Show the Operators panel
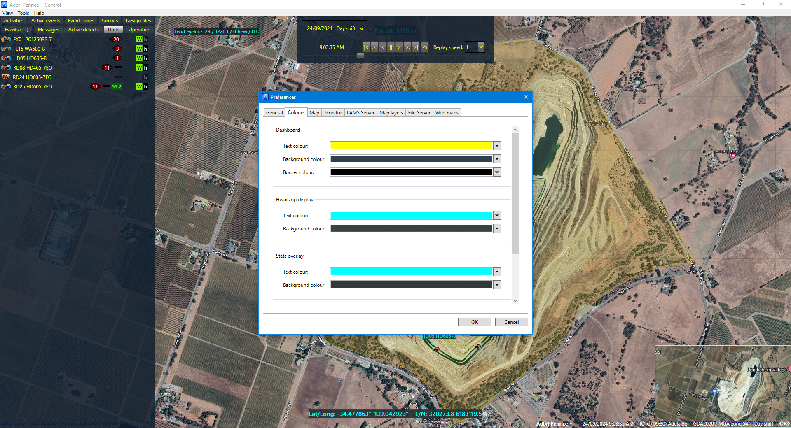Screen dimensions: 791x428 point(139,30)
